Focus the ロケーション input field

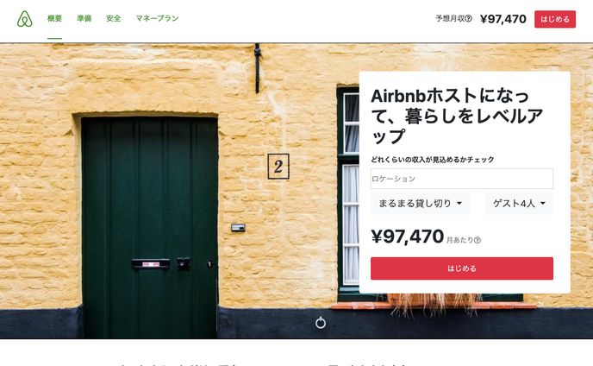(x=462, y=179)
